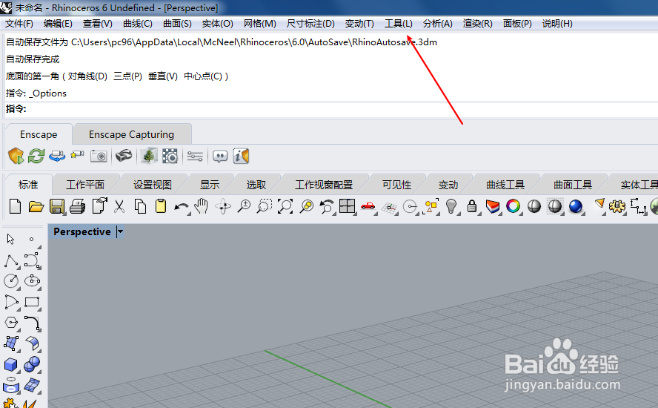The width and height of the screenshot is (658, 408).
Task: Click the Zoom Extents icon
Action: coord(285,206)
